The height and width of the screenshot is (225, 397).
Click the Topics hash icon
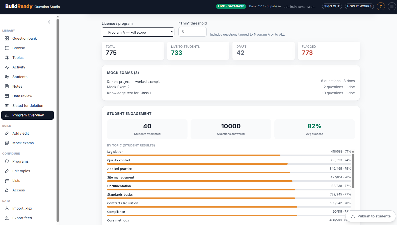point(7,58)
